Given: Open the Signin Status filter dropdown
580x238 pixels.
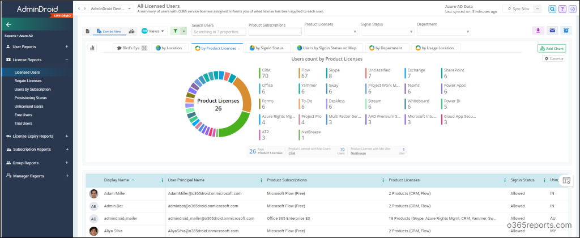Looking at the screenshot, I should (387, 32).
